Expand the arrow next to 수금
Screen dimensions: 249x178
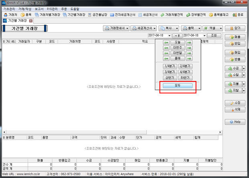pos(242,69)
